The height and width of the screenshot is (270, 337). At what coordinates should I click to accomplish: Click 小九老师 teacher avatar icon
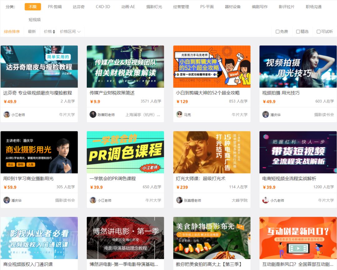pyautogui.click(x=266, y=200)
